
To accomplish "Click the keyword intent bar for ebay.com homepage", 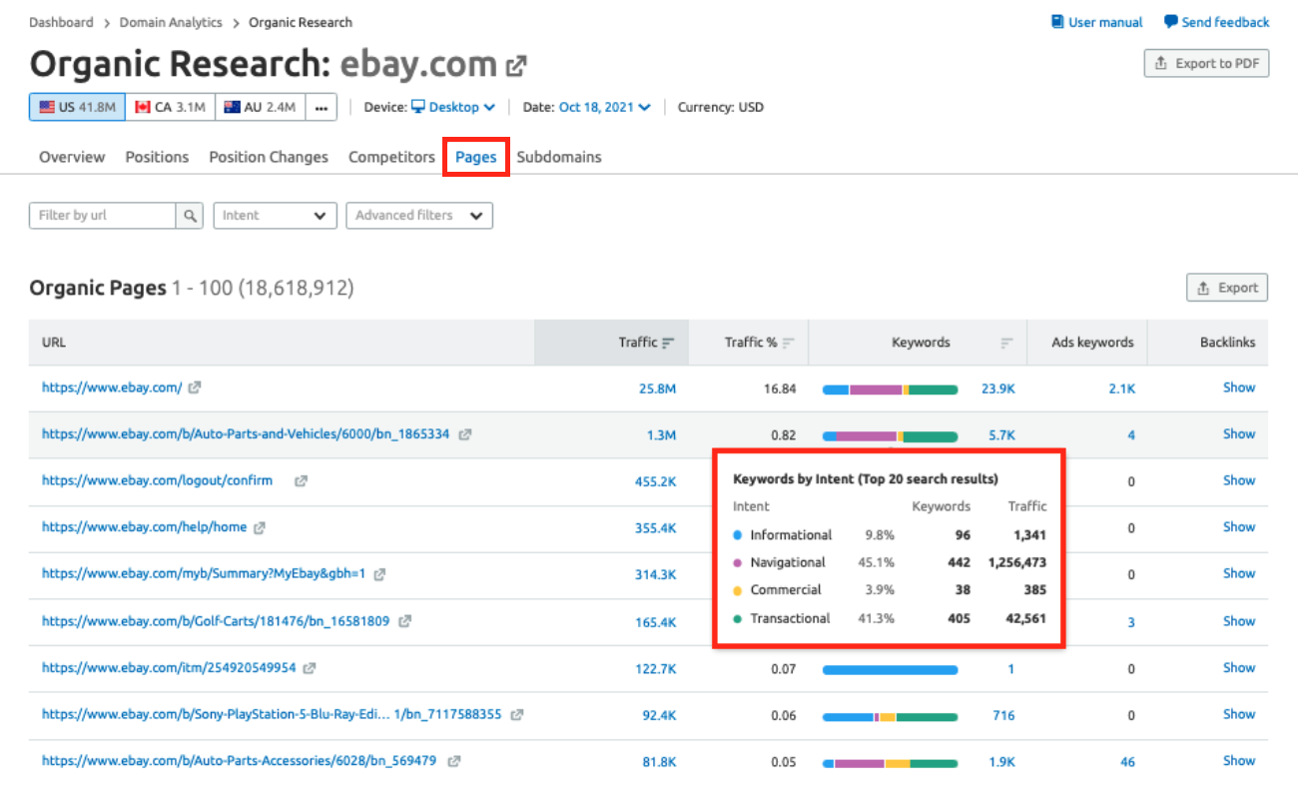I will click(x=890, y=389).
